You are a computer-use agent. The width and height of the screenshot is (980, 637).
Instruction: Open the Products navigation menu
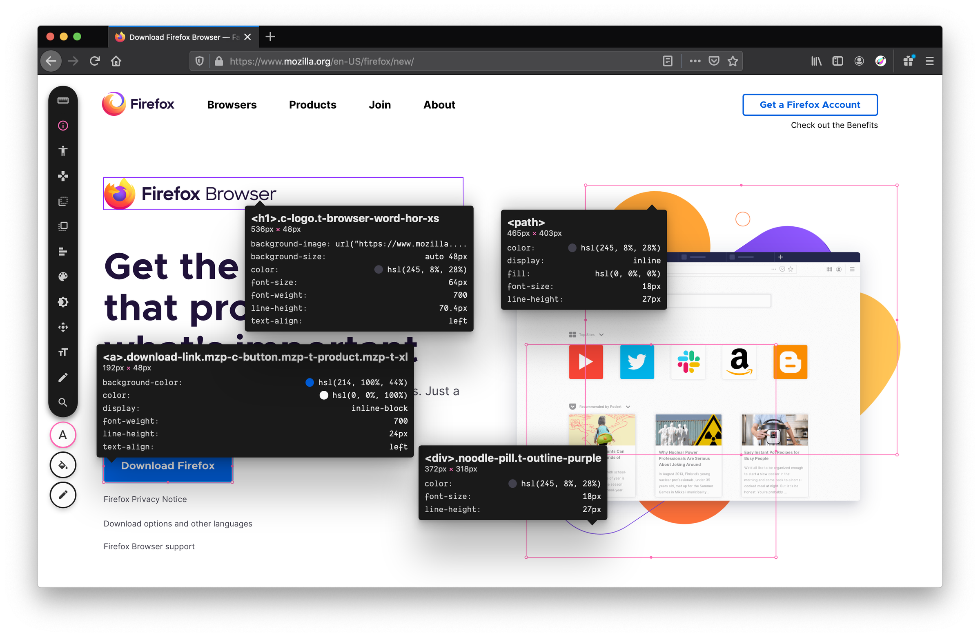[x=312, y=105]
